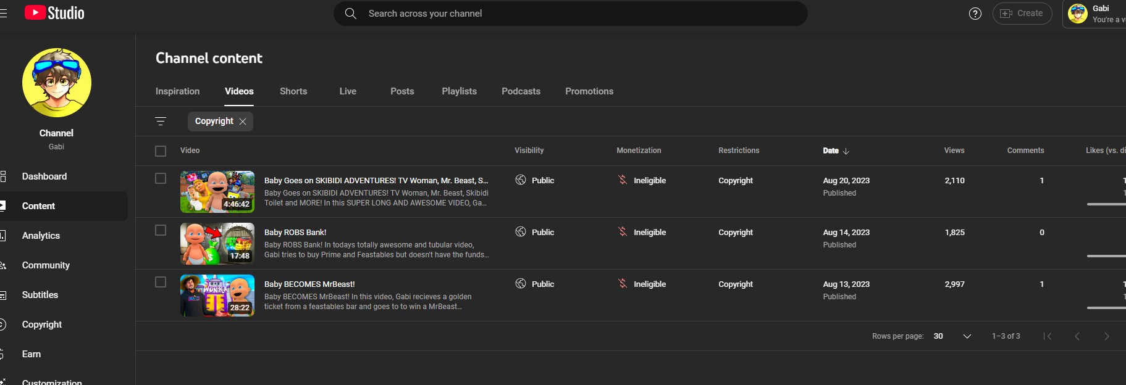Go to the previous page of results

(1077, 336)
